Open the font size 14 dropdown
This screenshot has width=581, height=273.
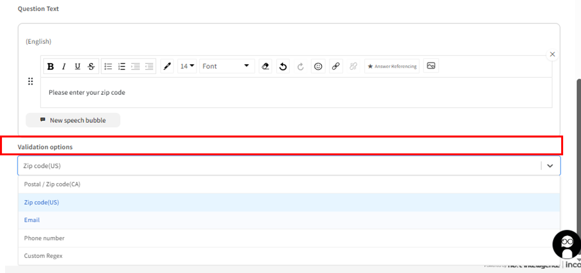point(187,66)
